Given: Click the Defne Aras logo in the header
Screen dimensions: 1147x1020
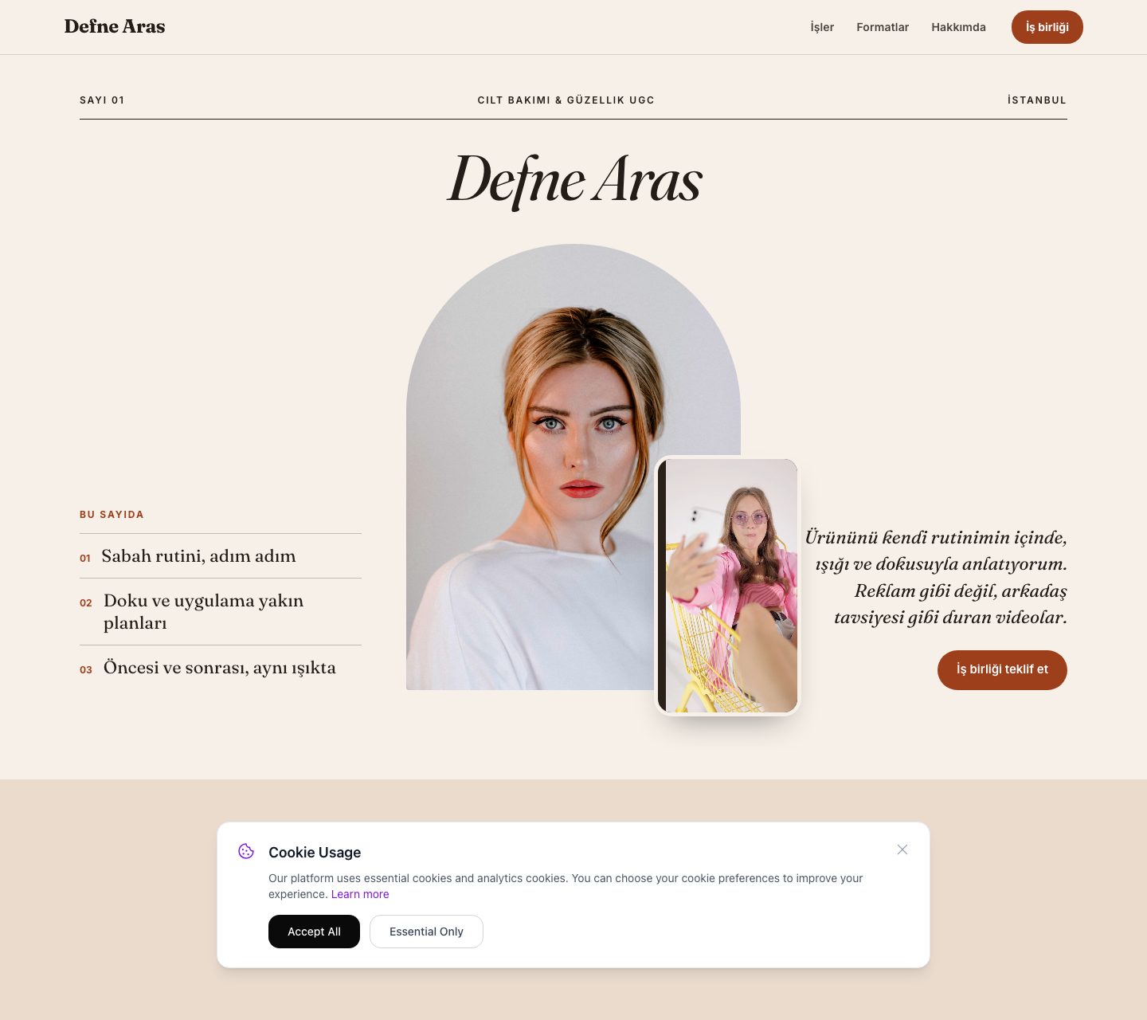Looking at the screenshot, I should (115, 26).
